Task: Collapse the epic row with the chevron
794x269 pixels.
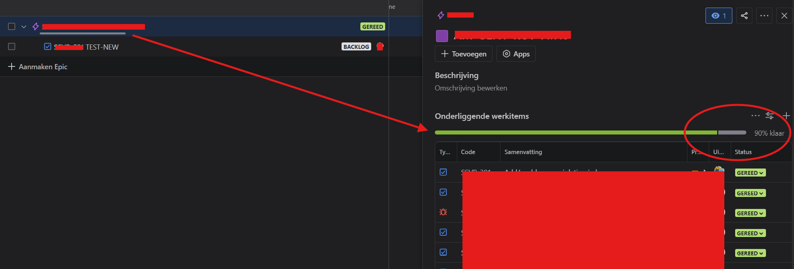Action: click(x=24, y=27)
